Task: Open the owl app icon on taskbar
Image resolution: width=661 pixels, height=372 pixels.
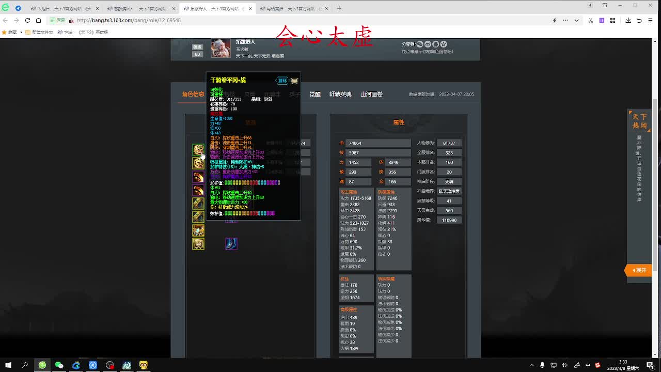Action: coord(144,365)
